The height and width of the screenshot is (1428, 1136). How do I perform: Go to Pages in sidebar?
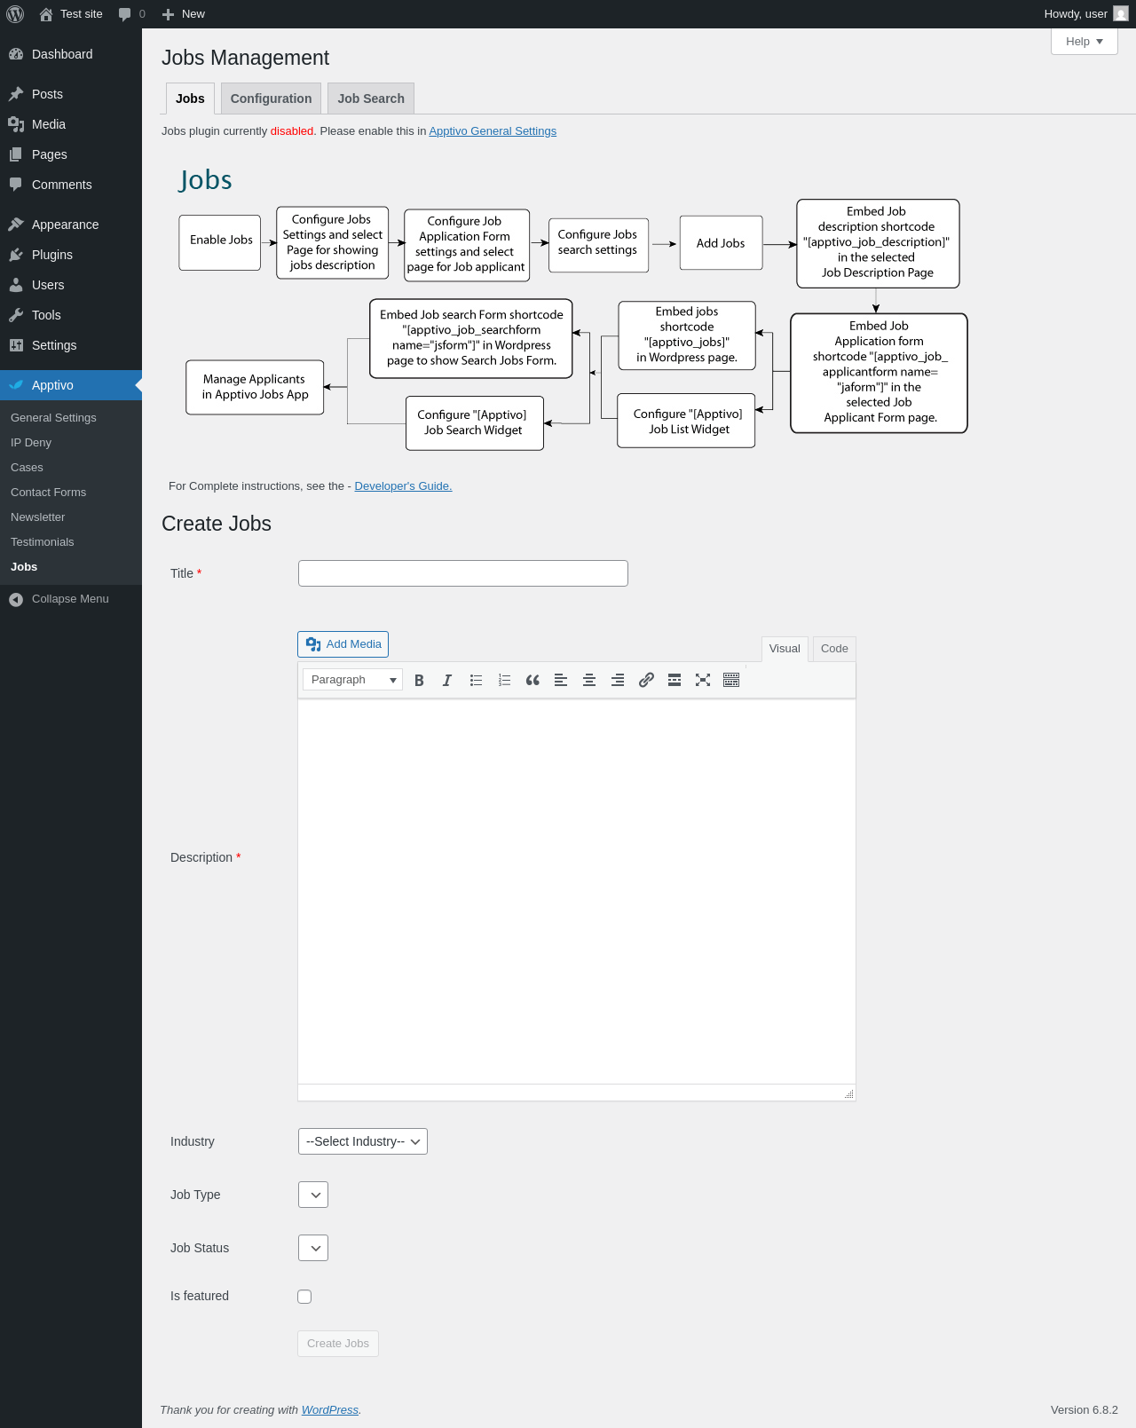point(71,154)
